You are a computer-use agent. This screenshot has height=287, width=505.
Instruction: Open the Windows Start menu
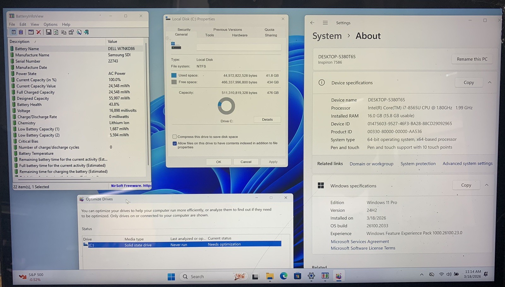point(171,277)
